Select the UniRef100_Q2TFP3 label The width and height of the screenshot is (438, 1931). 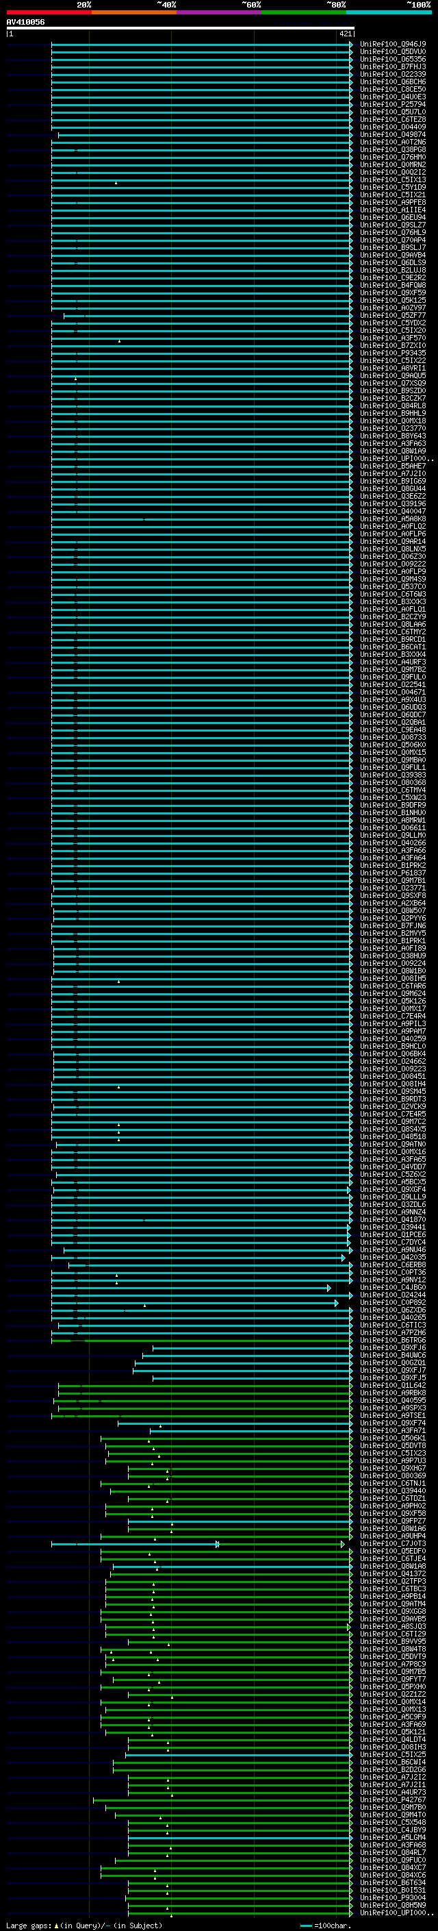click(x=392, y=1582)
